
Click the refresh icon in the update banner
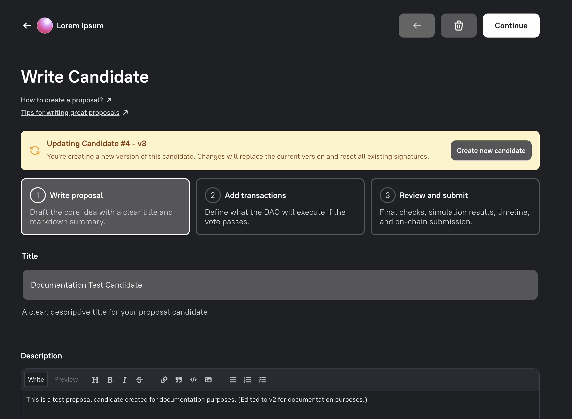35,150
